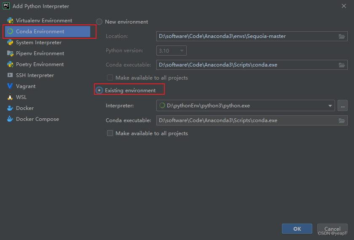This screenshot has width=354, height=240.
Task: Select the Existing environment radio button
Action: (99, 91)
